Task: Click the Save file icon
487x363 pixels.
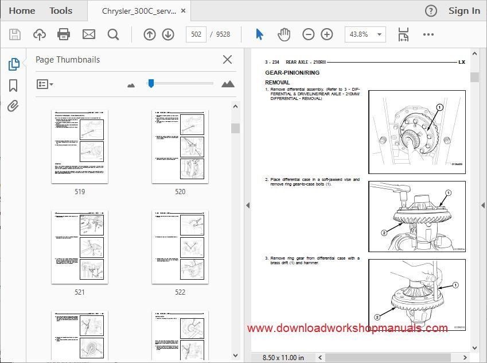Action: point(14,34)
